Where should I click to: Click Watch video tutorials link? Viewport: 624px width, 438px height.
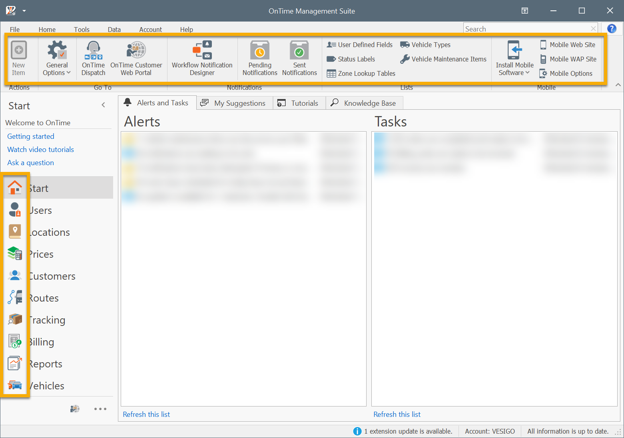tap(41, 150)
